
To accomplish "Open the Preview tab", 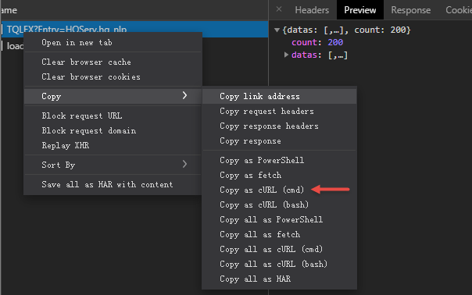I will click(360, 10).
